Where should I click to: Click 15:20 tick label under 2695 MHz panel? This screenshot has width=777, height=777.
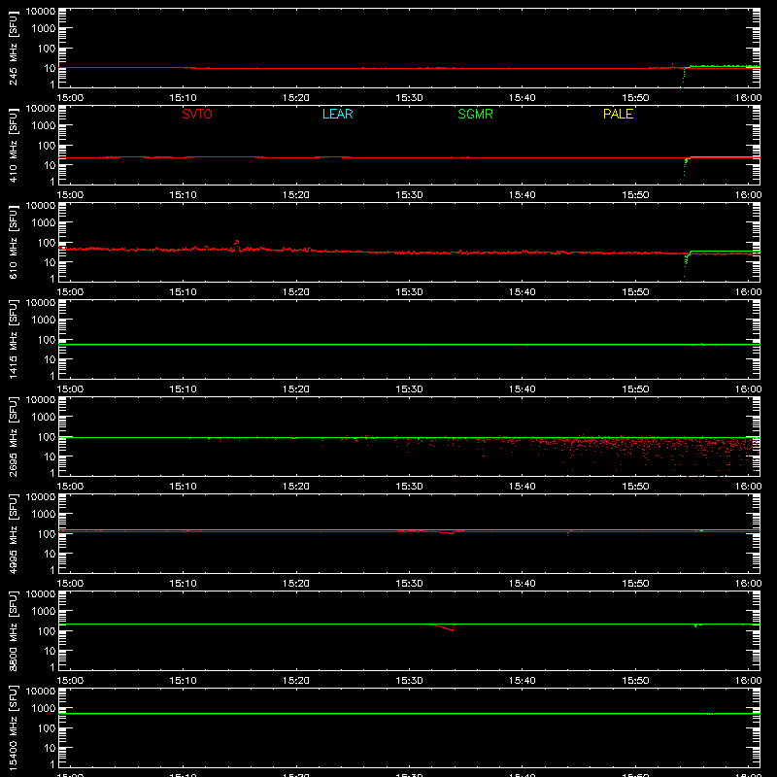(296, 487)
